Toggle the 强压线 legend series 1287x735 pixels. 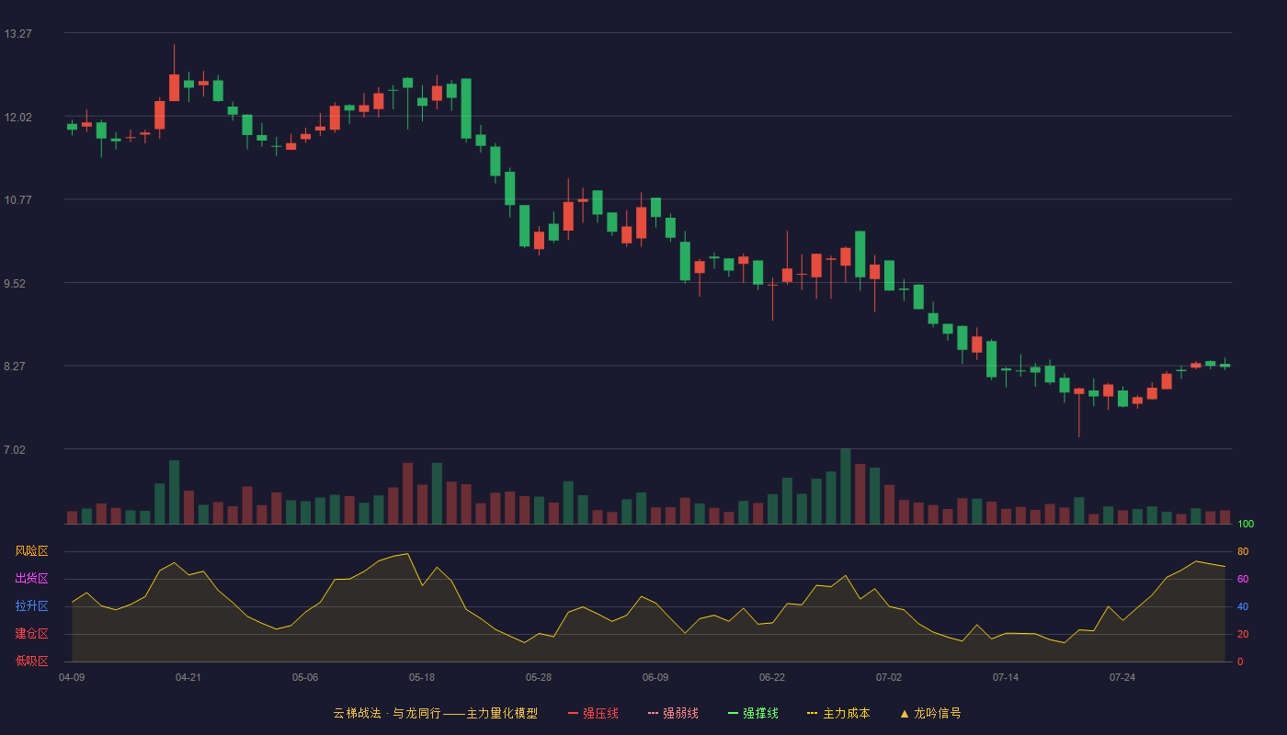pyautogui.click(x=593, y=713)
